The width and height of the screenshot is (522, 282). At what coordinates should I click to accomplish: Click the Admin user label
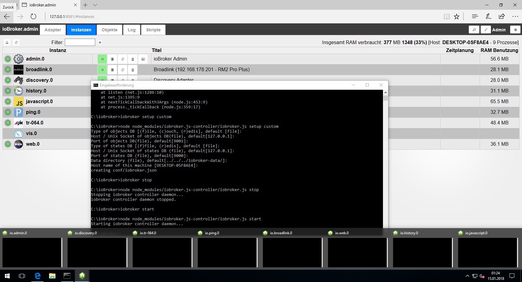499,30
